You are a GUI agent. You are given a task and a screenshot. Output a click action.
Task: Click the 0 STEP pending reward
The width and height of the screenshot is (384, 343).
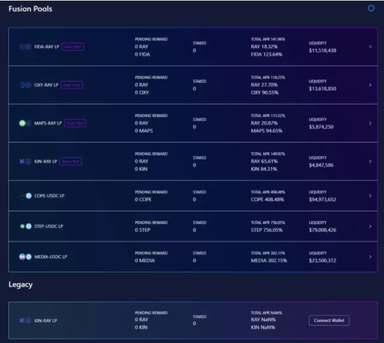pyautogui.click(x=142, y=230)
